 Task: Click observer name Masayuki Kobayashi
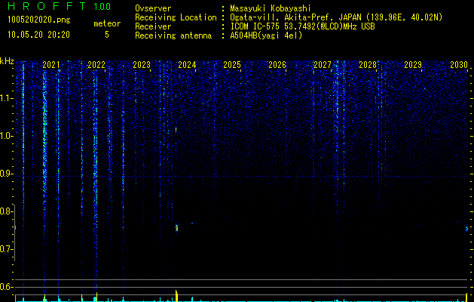tap(271, 8)
